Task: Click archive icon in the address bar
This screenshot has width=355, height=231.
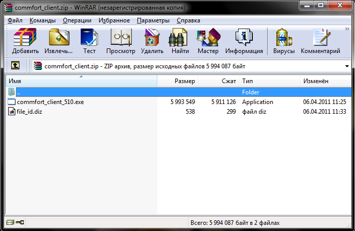Action: tap(38, 66)
